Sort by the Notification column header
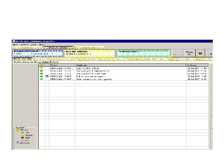224x168 pixels. tap(131, 65)
